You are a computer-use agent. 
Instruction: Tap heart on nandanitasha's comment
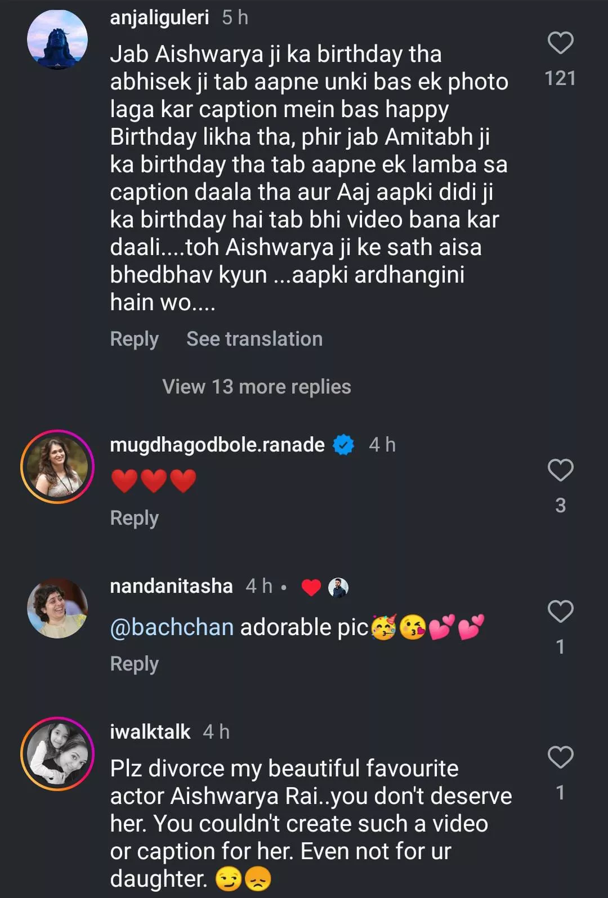[560, 611]
